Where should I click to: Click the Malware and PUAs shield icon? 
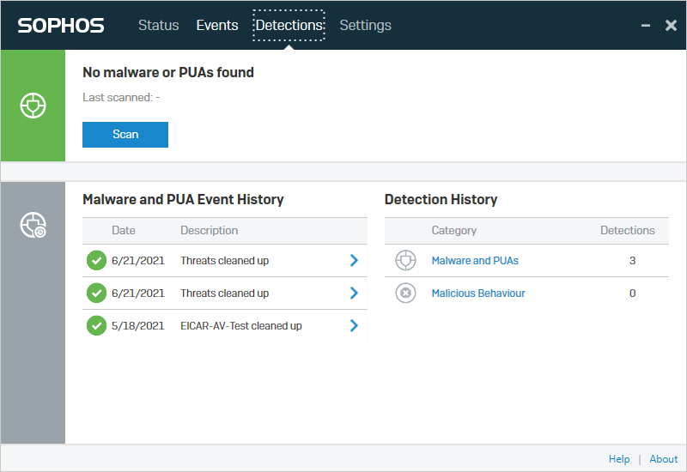point(405,261)
